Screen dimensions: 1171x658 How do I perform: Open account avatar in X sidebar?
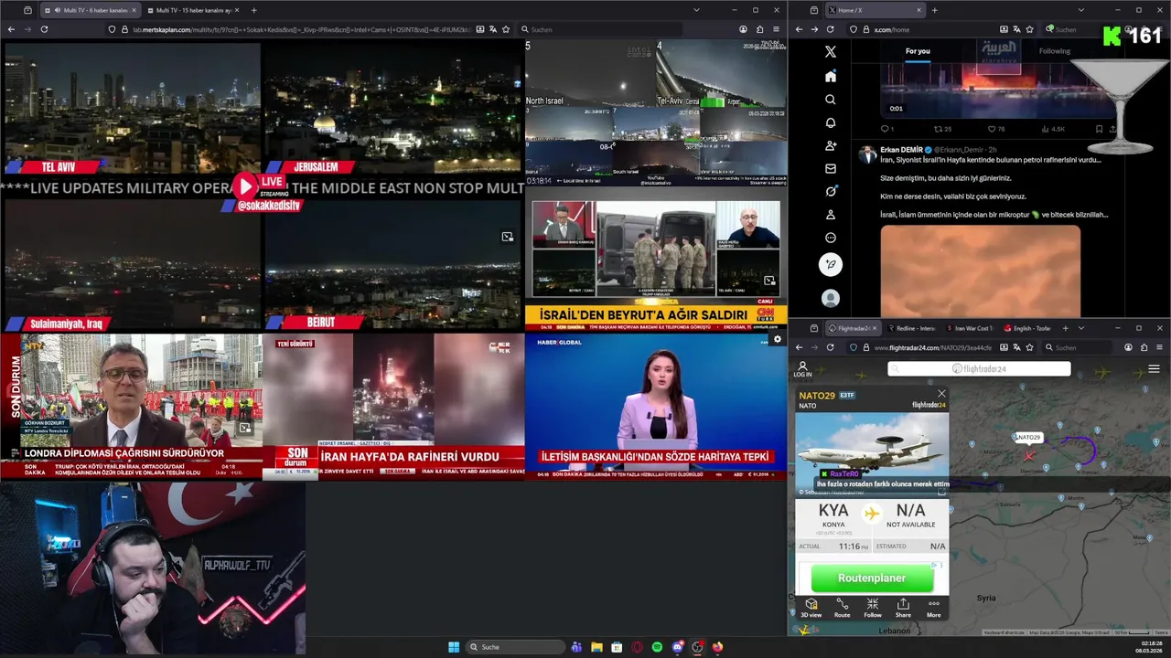pos(831,299)
